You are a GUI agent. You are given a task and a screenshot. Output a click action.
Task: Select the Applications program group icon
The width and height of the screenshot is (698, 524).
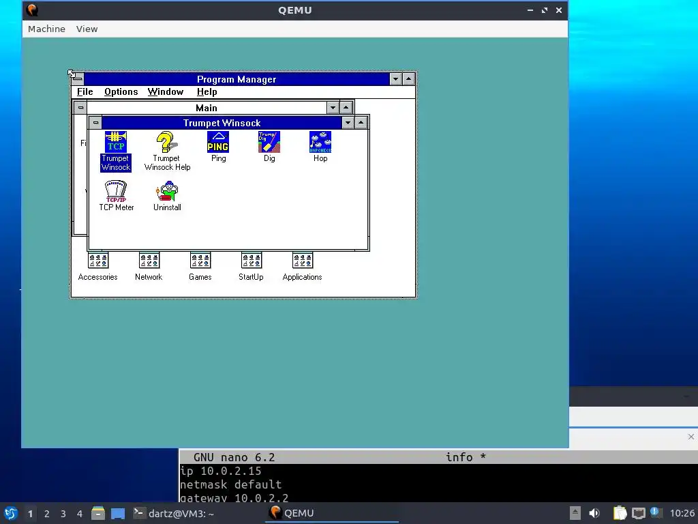302,267
